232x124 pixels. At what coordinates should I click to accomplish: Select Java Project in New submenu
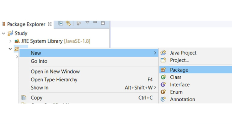pos(196,53)
